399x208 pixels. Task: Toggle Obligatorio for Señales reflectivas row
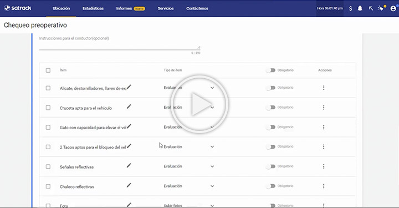click(271, 166)
